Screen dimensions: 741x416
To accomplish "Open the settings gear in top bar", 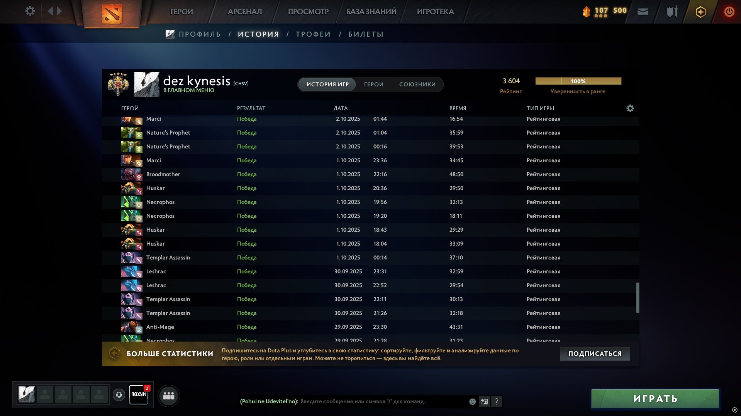I will 30,11.
